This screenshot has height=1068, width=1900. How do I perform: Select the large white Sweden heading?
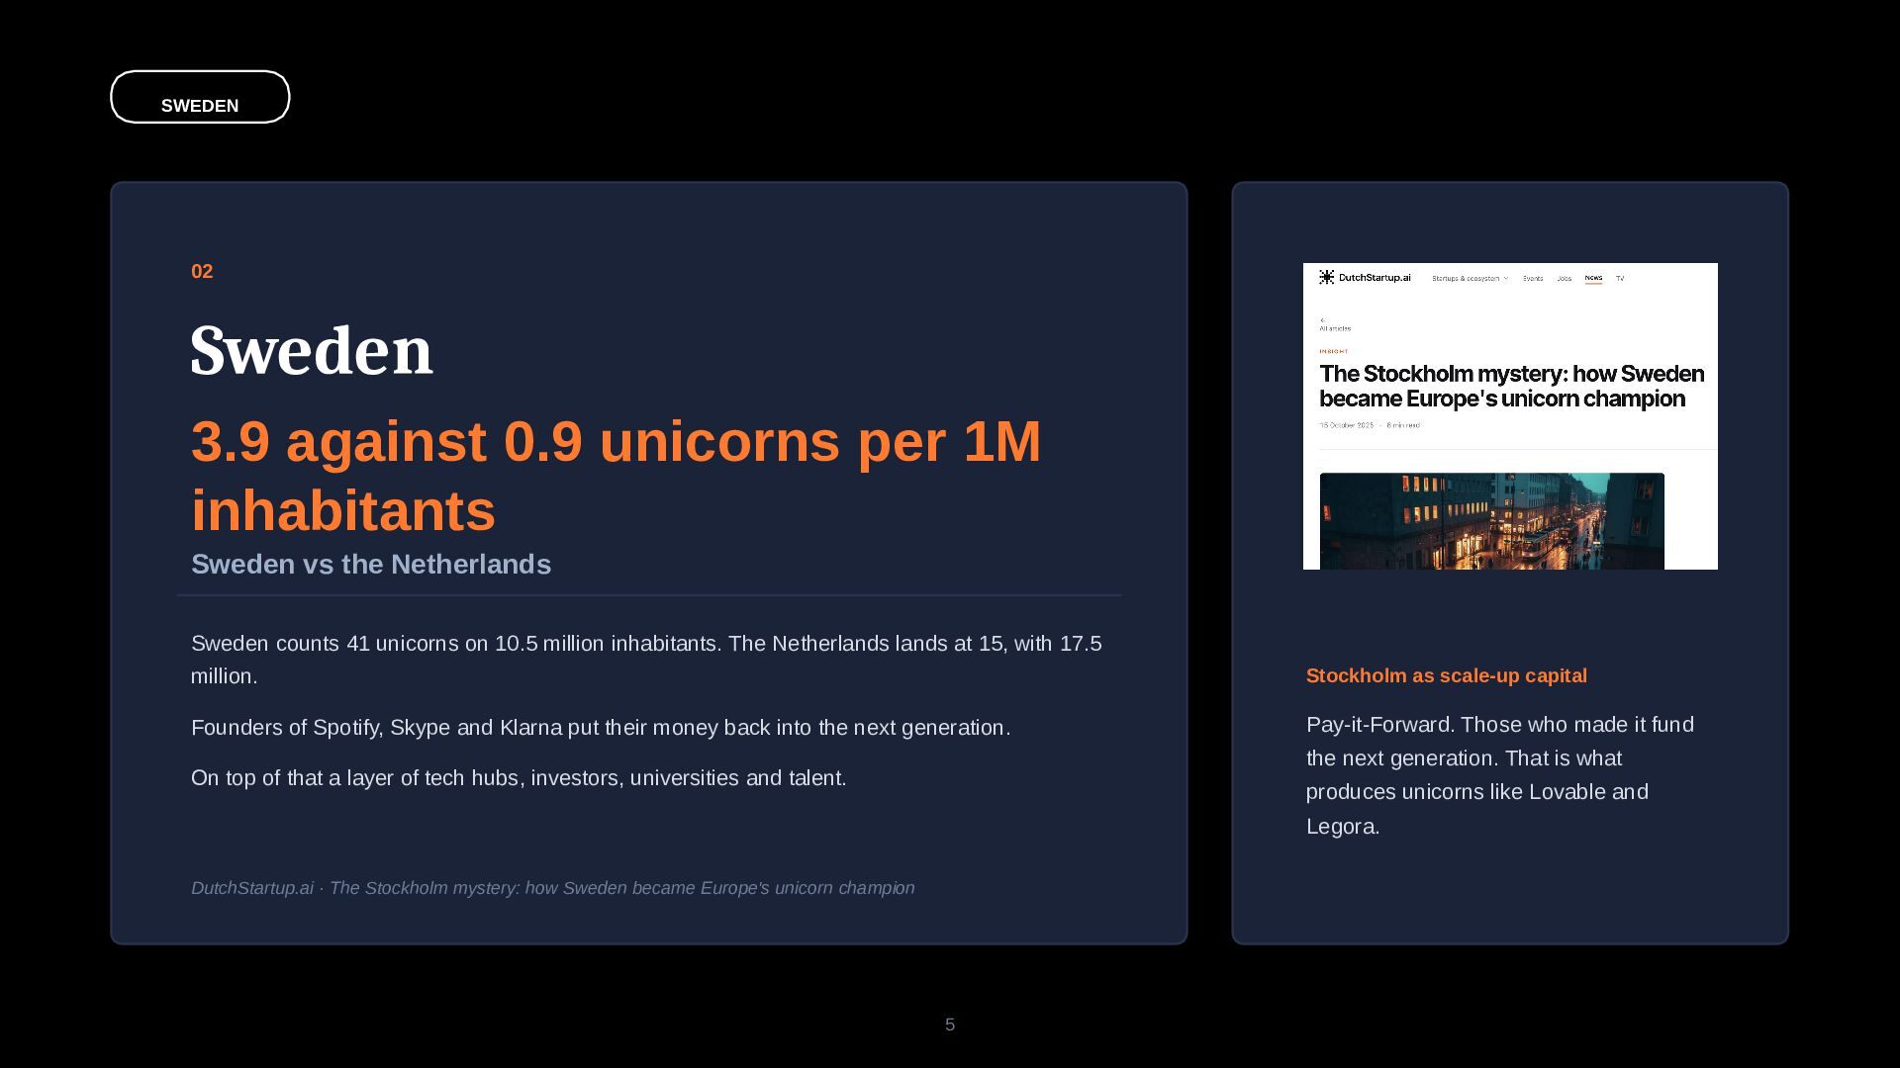(312, 350)
